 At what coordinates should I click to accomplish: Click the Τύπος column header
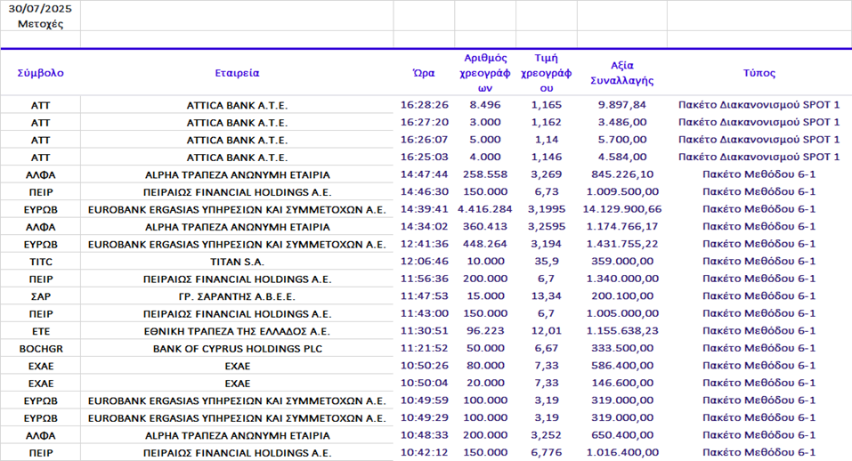(759, 73)
